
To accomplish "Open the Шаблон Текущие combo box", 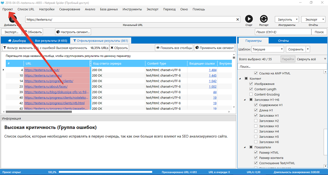I will (x=268, y=50).
